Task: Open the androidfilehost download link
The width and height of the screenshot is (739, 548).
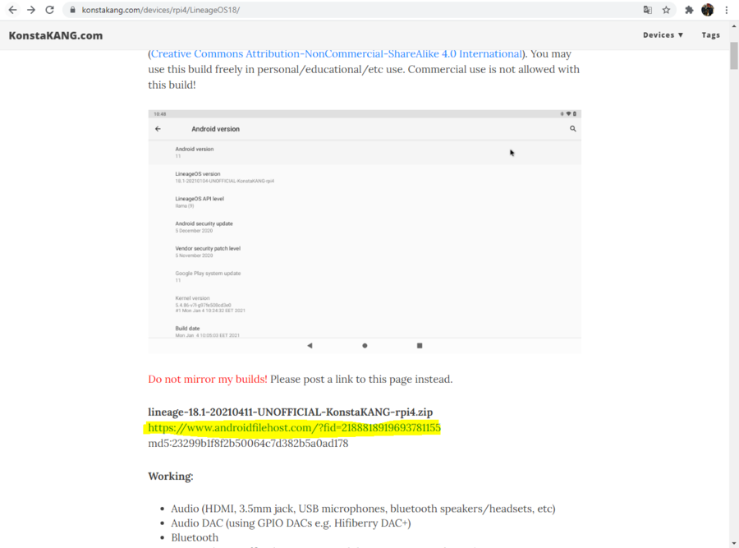Action: (294, 428)
